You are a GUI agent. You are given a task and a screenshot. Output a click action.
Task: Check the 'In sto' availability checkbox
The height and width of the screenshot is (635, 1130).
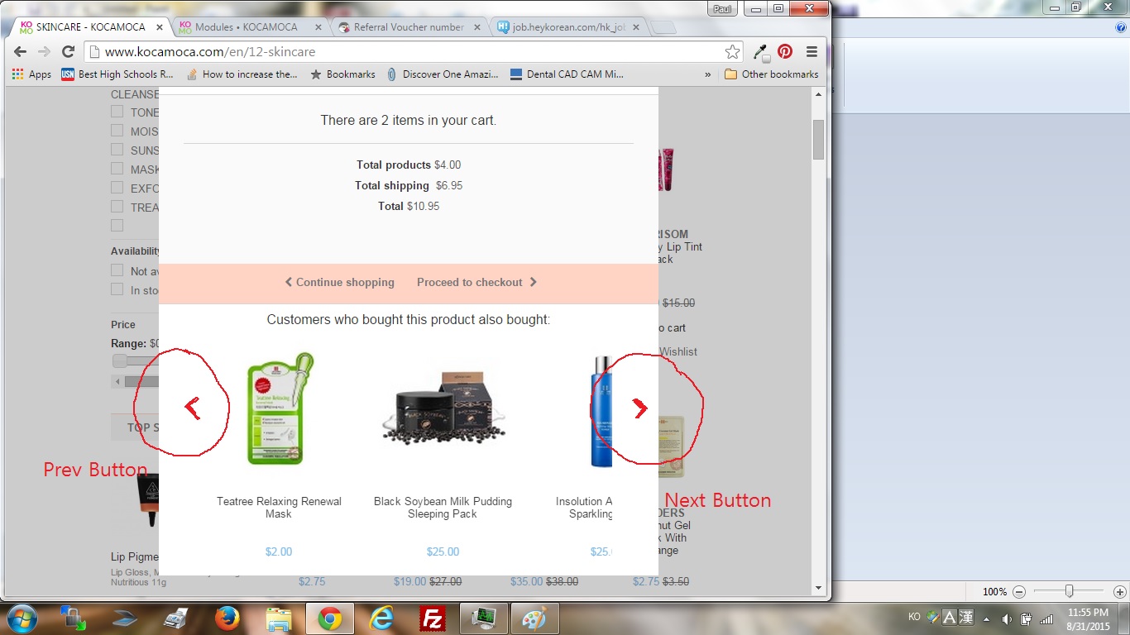[117, 290]
